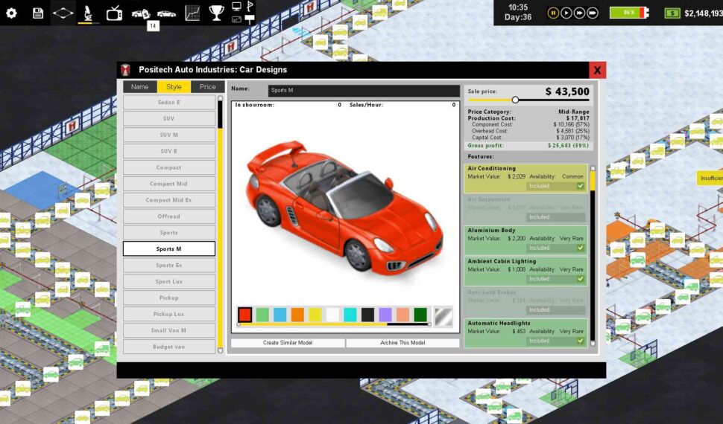Click the green cash money icon
This screenshot has height=424, width=723.
click(673, 13)
